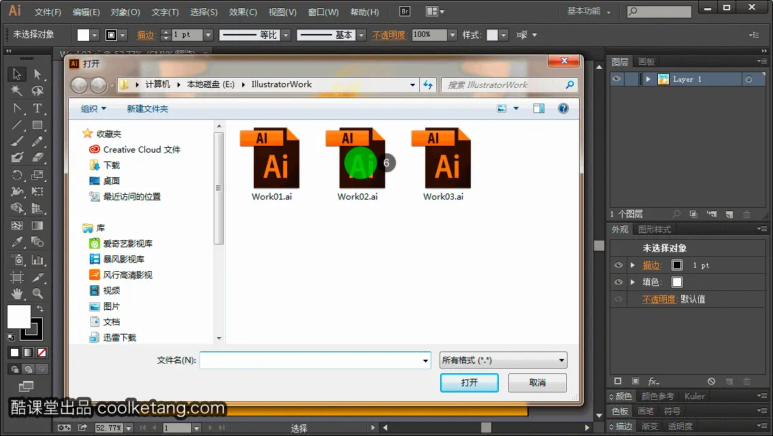Select the Magic Wand tool
This screenshot has height=436, width=773.
(x=17, y=91)
